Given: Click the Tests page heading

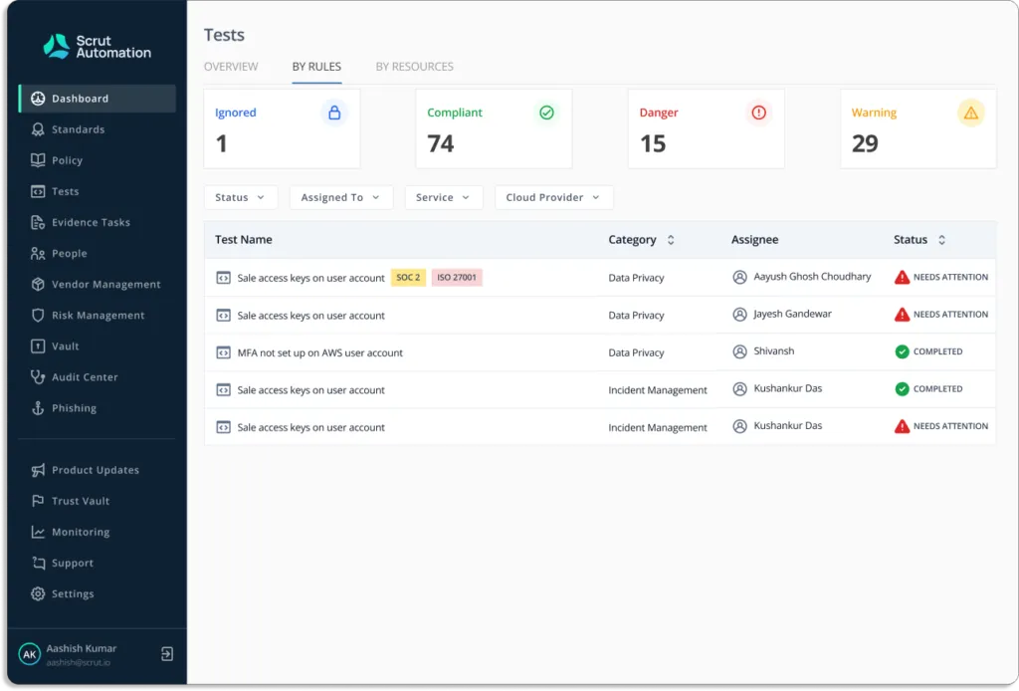Looking at the screenshot, I should pyautogui.click(x=224, y=35).
